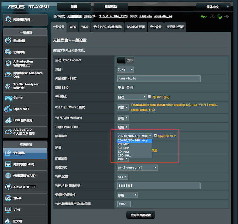Open the LAN sidebar icon
Image resolution: width=238 pixels, height=224 pixels.
pos(8,164)
